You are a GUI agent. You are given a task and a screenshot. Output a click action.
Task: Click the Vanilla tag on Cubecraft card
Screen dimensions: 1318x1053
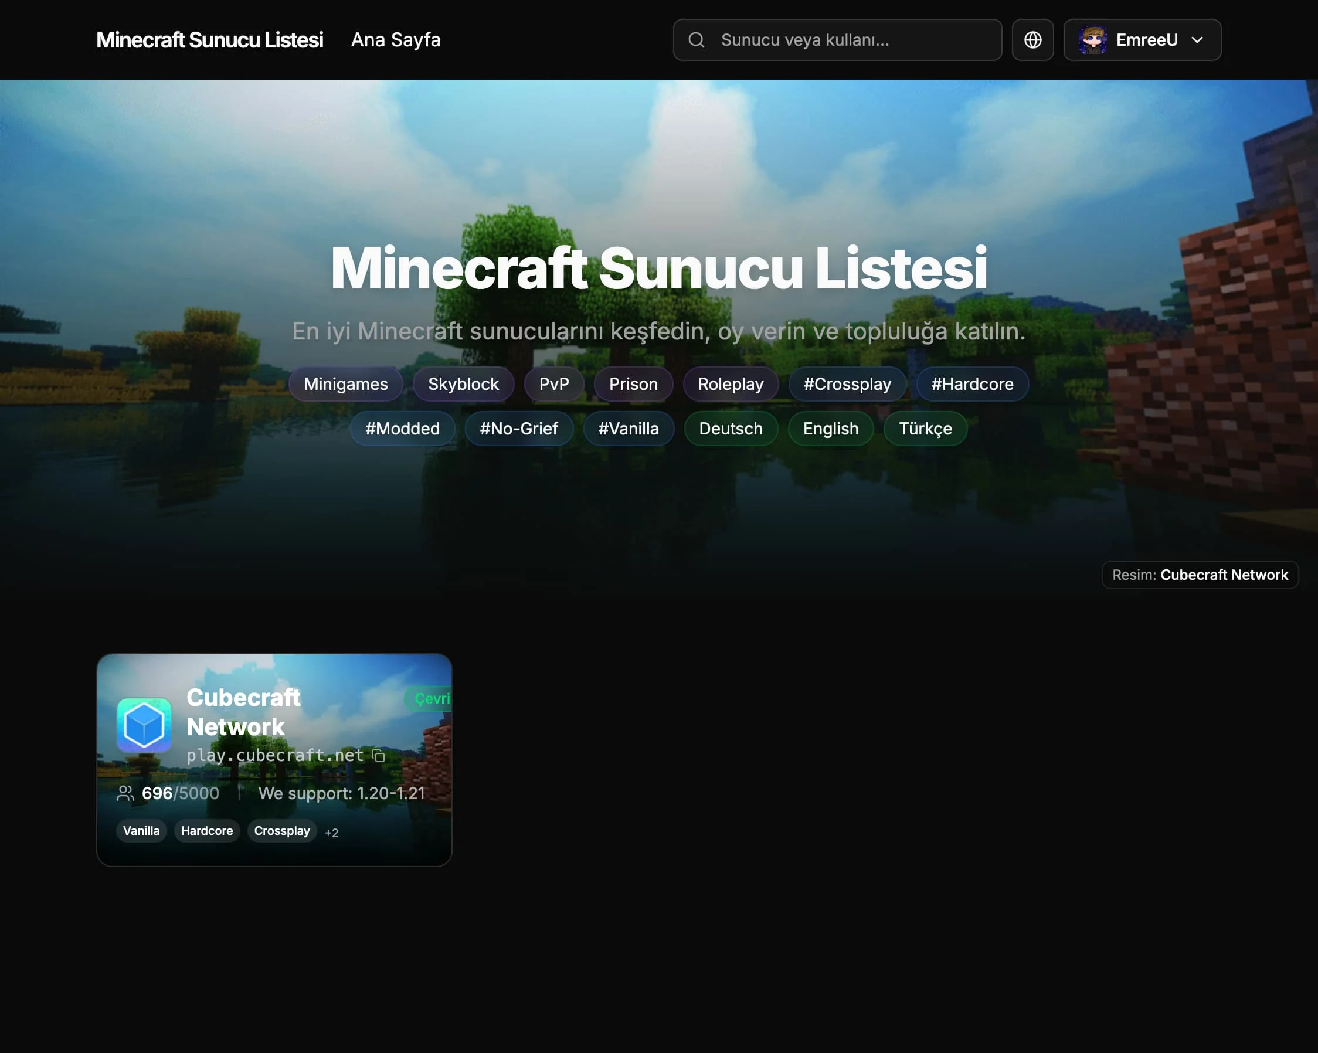tap(141, 830)
